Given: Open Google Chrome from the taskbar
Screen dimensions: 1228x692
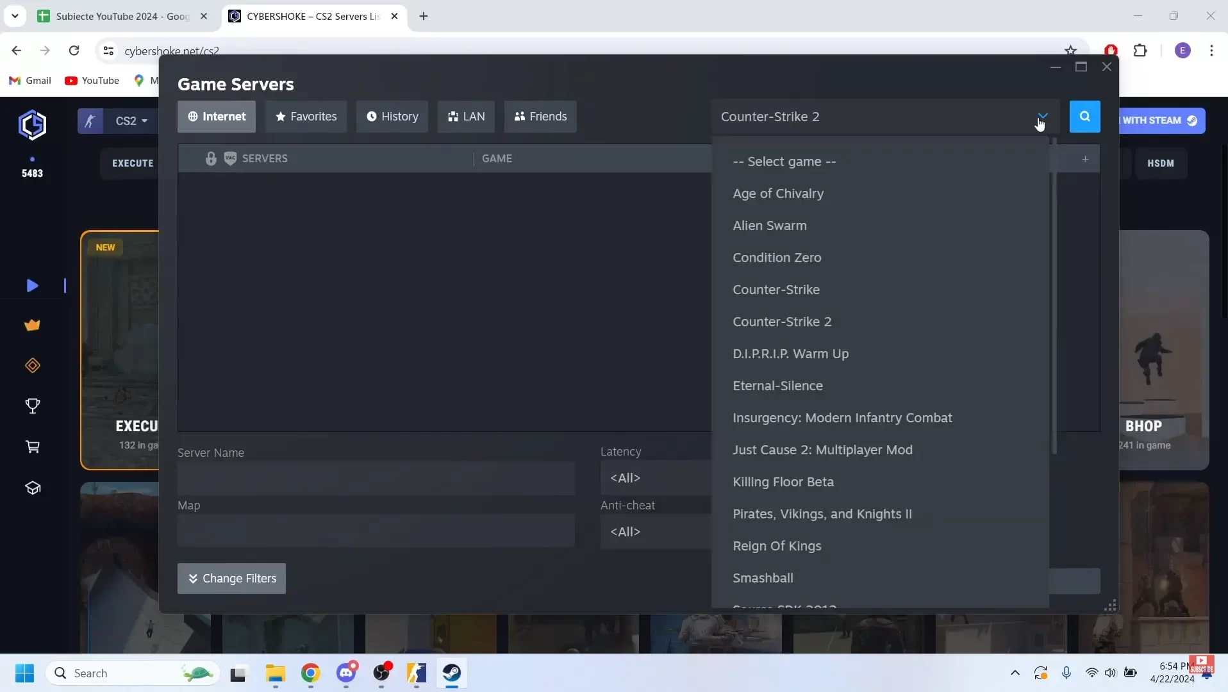Looking at the screenshot, I should [311, 673].
